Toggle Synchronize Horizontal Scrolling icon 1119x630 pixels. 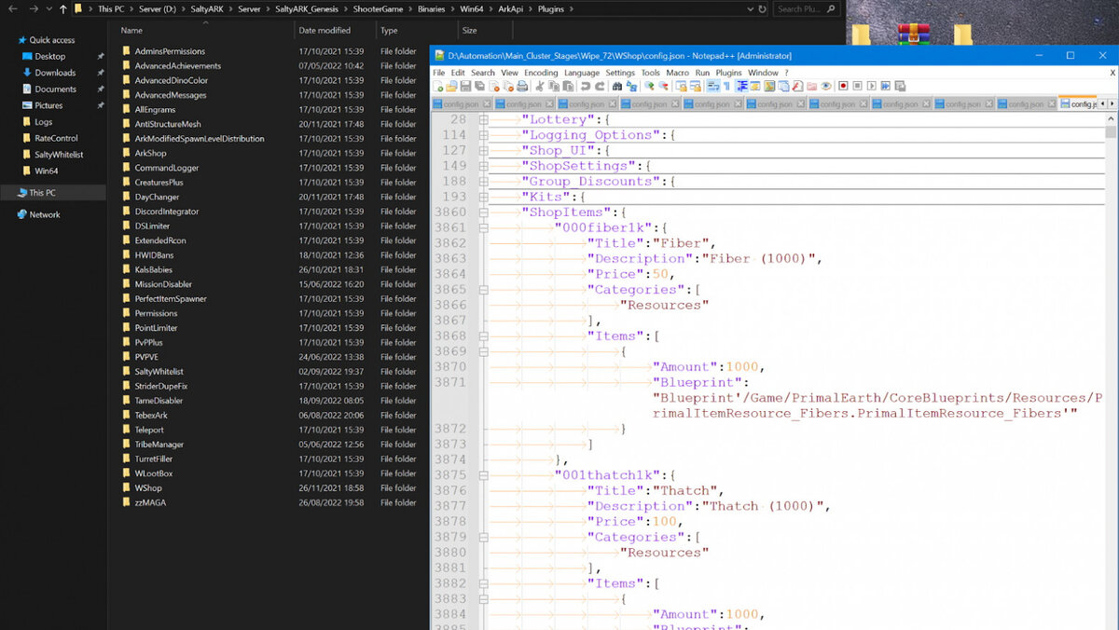696,86
